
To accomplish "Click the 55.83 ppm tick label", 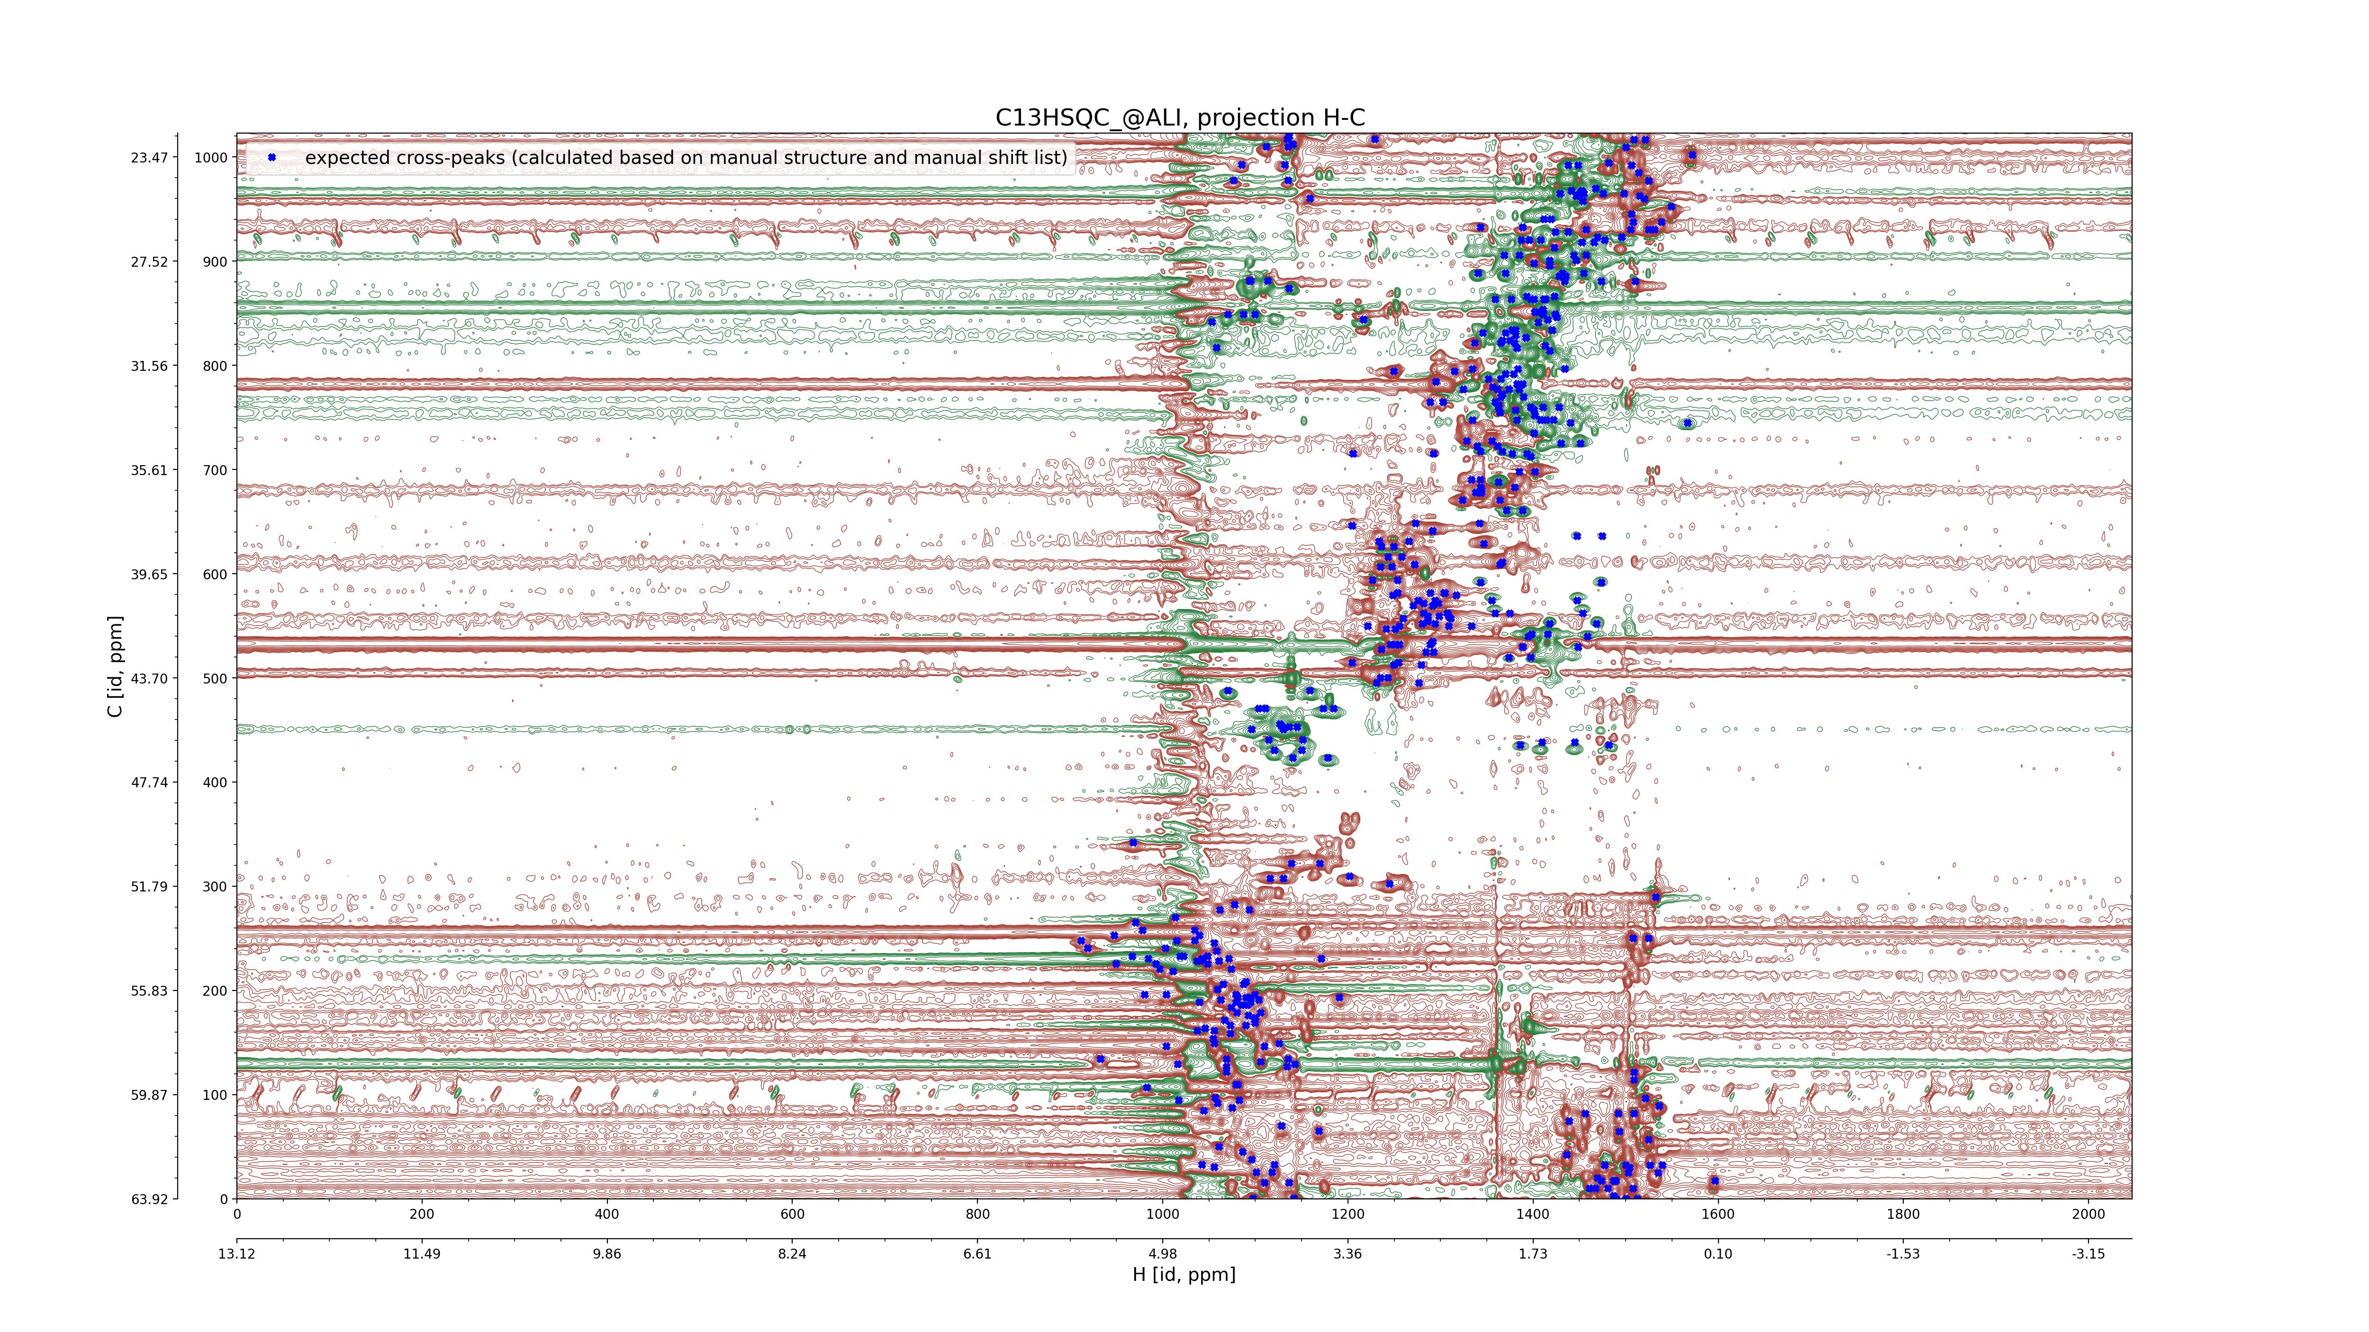I will [x=149, y=991].
